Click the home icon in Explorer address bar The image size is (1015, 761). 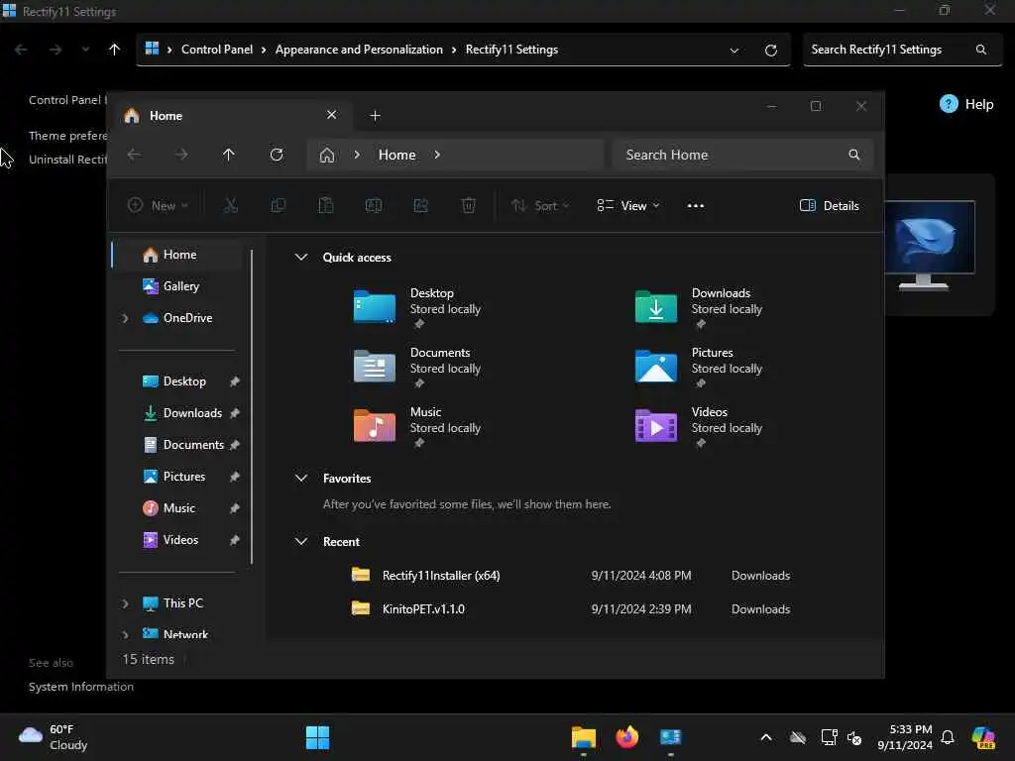[327, 156]
